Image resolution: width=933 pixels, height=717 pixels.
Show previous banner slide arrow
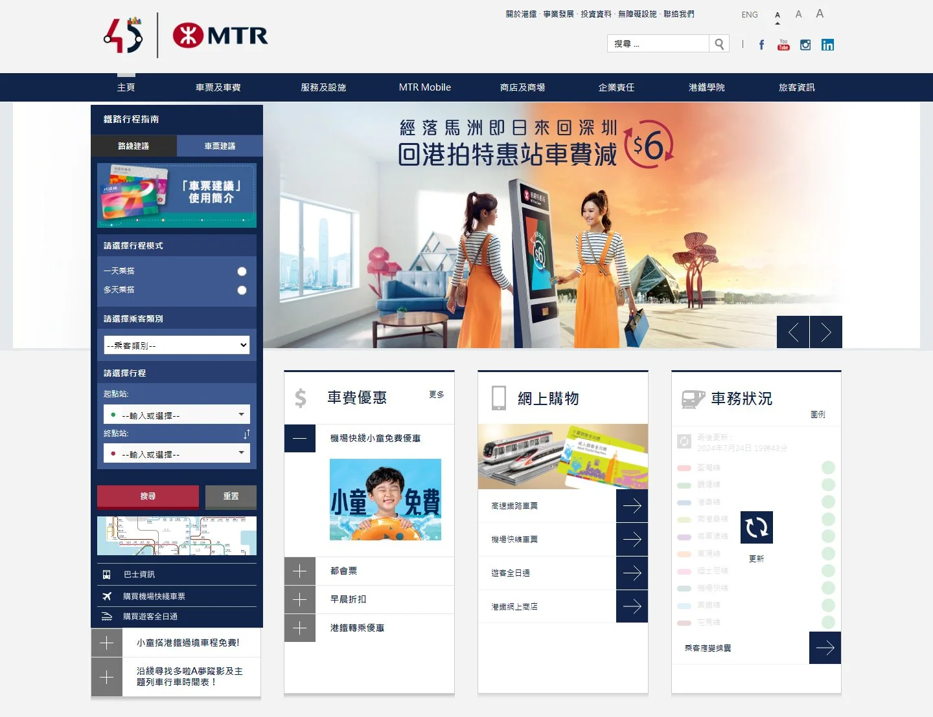793,332
